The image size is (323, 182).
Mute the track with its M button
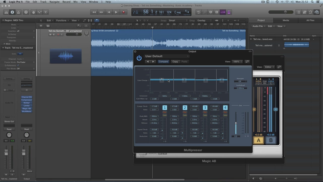(x=50, y=35)
